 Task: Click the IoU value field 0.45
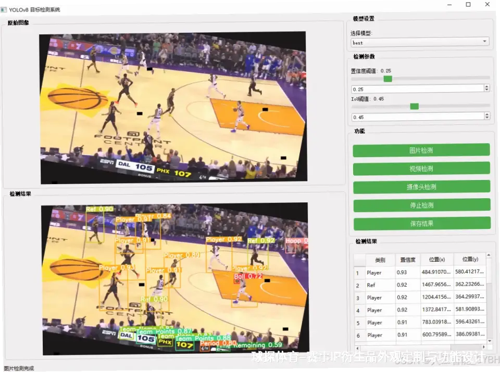click(417, 117)
